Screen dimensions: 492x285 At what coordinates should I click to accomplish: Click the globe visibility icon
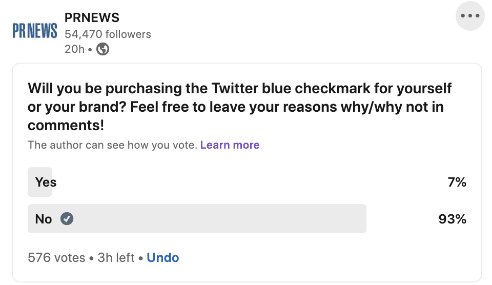103,49
